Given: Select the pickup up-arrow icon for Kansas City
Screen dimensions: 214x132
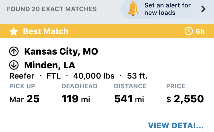Looking at the screenshot, I should [x=14, y=51].
